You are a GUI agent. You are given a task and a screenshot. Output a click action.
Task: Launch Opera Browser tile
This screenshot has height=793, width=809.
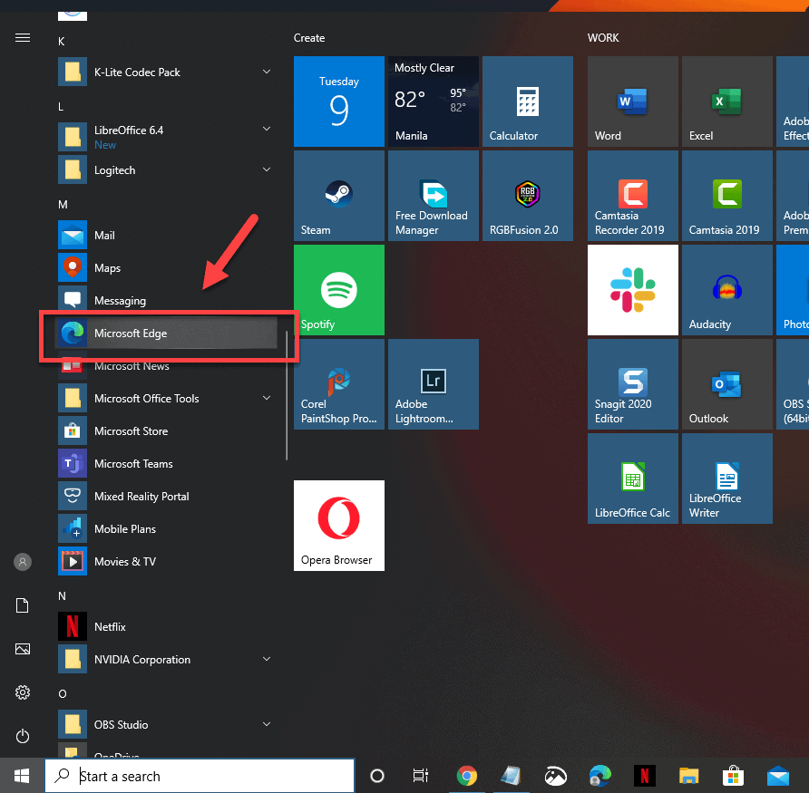[x=339, y=526]
